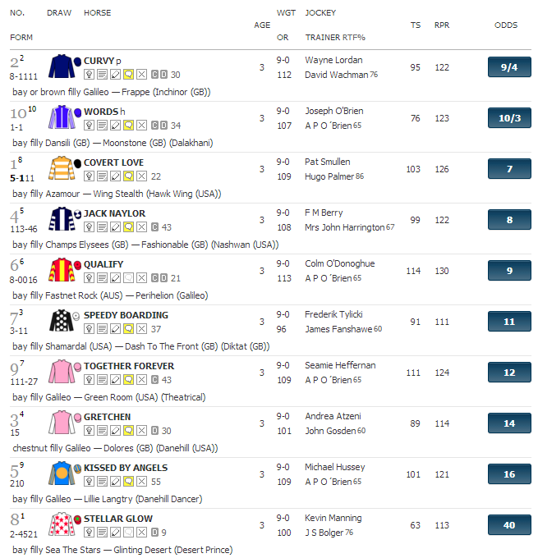This screenshot has height=558, width=538.
Task: Click the pink silks image for GRETCHEN
Action: pyautogui.click(x=62, y=423)
